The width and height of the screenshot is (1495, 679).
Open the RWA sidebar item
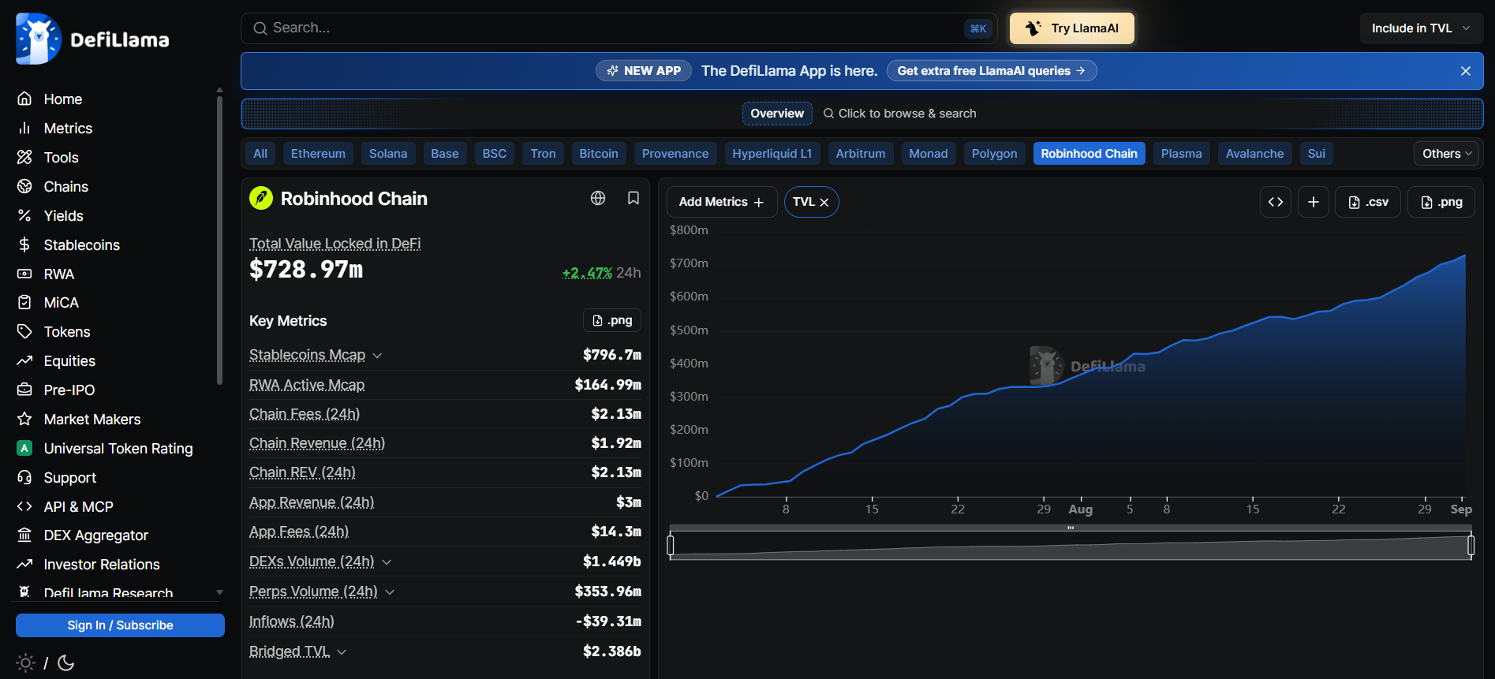click(x=58, y=274)
